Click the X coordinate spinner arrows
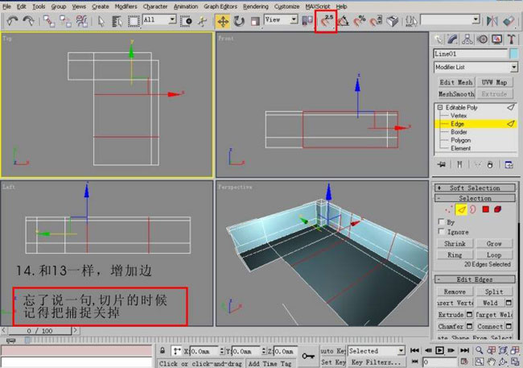 click(222, 351)
